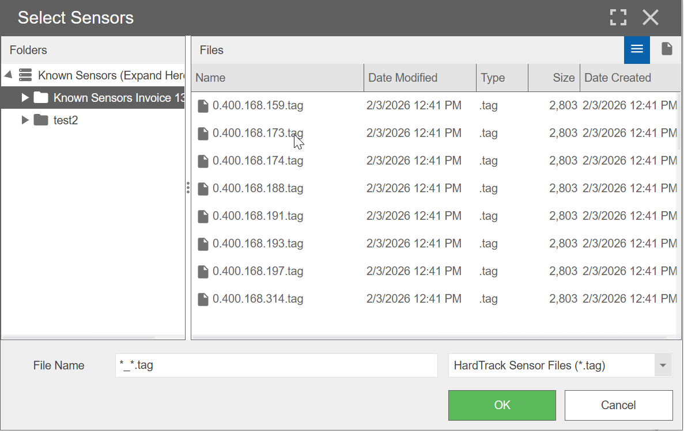Select file 0.400.168.191.tag
This screenshot has height=431, width=684.
(258, 216)
